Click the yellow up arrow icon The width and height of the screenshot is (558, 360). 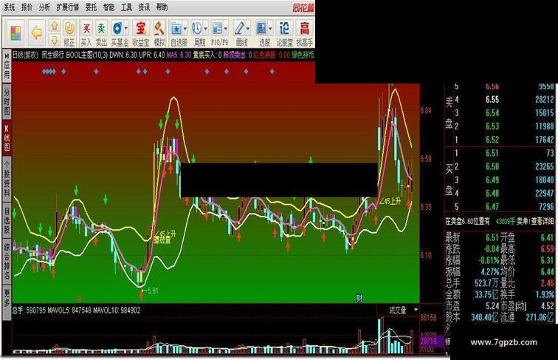coord(55,26)
